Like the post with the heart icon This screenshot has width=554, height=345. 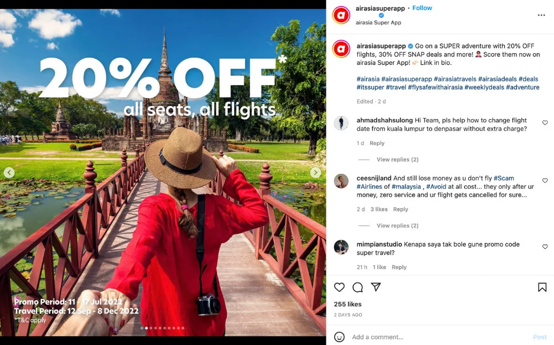tap(339, 287)
